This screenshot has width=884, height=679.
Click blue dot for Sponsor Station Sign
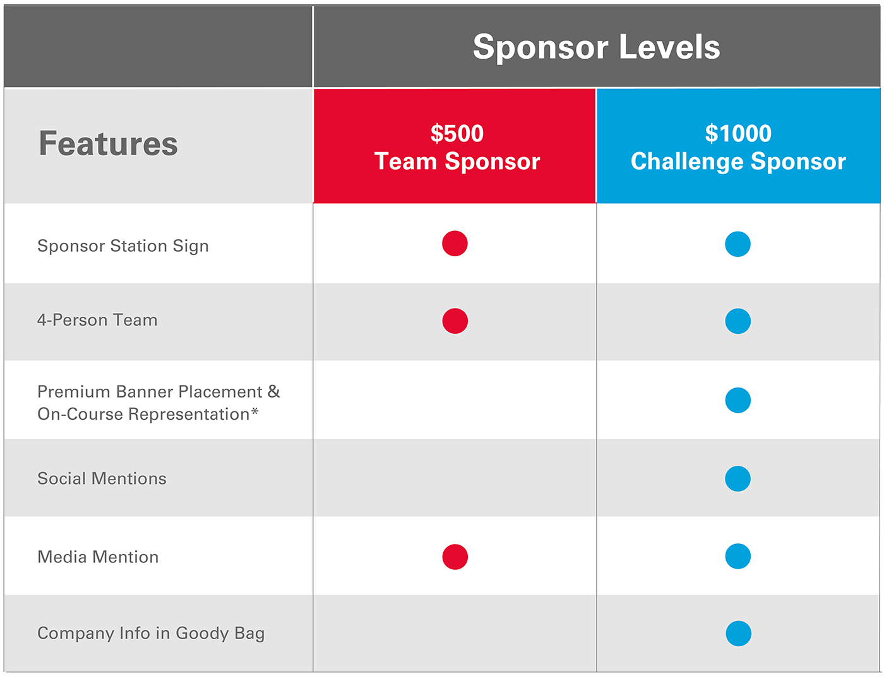(x=738, y=244)
